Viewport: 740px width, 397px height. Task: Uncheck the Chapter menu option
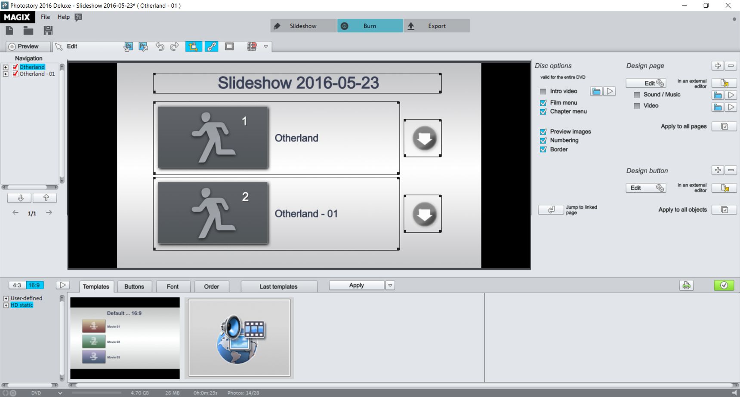coord(543,111)
